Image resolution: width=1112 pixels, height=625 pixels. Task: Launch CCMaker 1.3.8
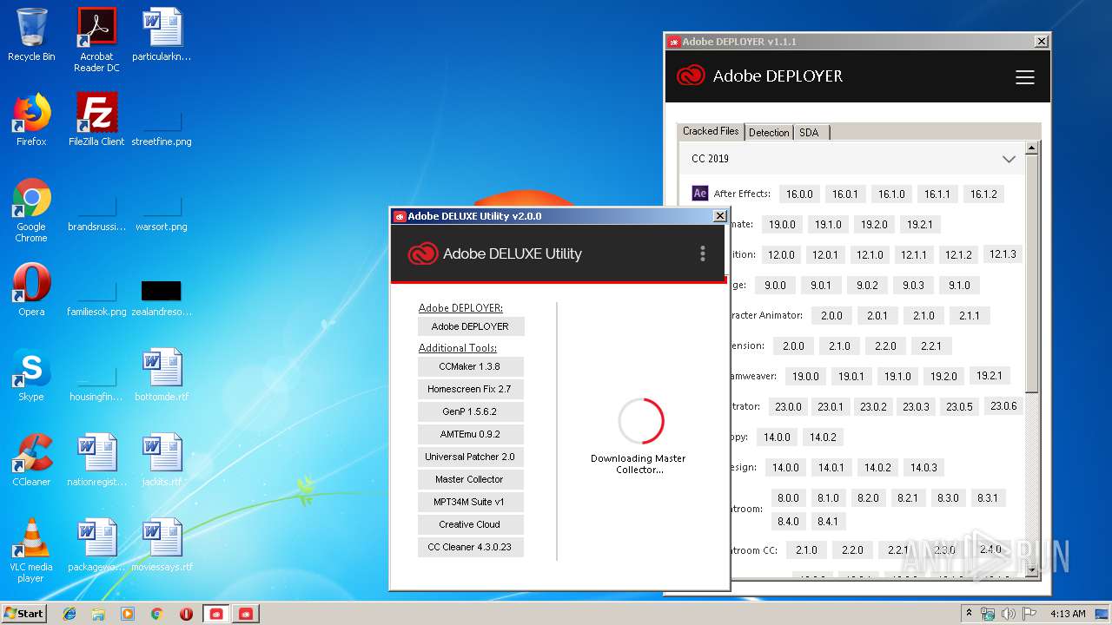coord(470,366)
